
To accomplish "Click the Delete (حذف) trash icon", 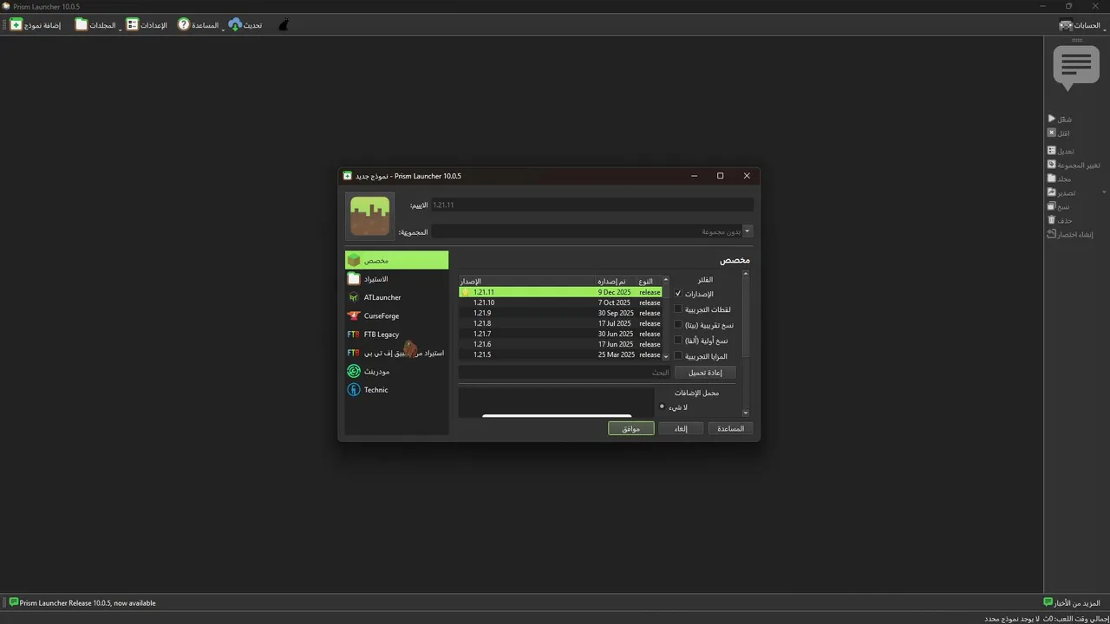I will [x=1052, y=220].
